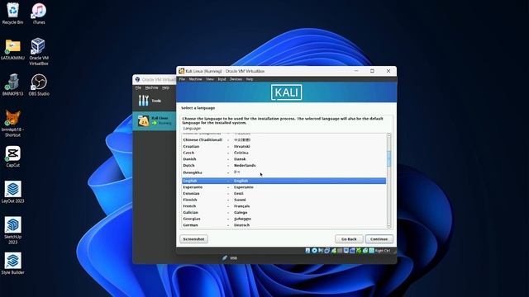This screenshot has height=297, width=529.
Task: Click the language list scrollbar thumb
Action: point(388,158)
